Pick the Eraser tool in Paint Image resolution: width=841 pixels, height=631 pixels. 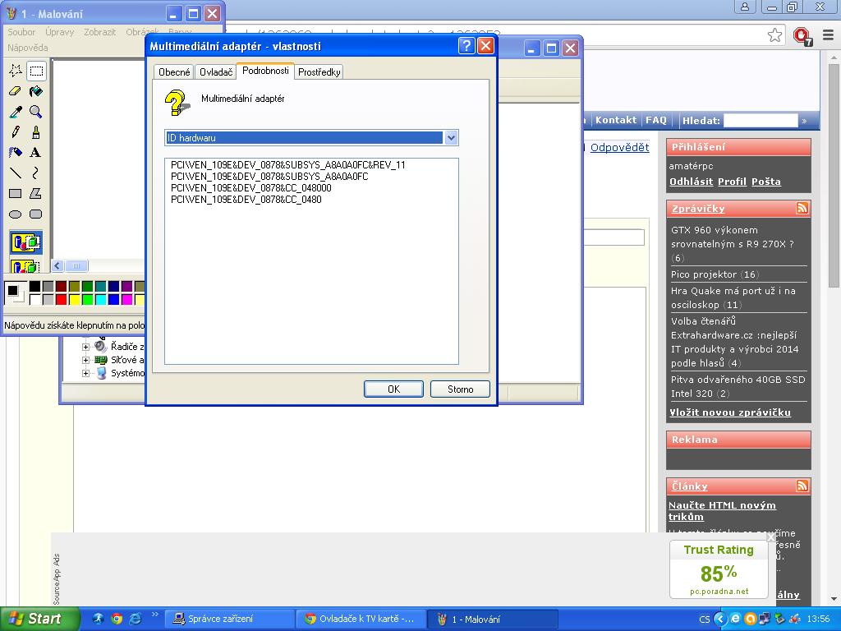(x=16, y=90)
